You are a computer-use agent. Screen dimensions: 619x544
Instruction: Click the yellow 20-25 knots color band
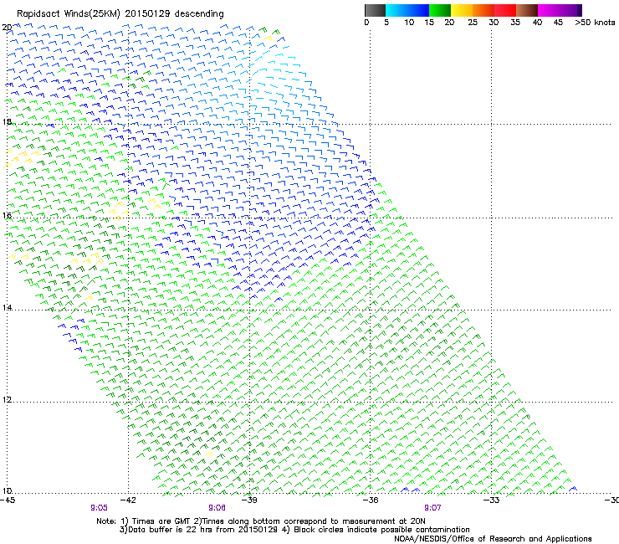462,10
